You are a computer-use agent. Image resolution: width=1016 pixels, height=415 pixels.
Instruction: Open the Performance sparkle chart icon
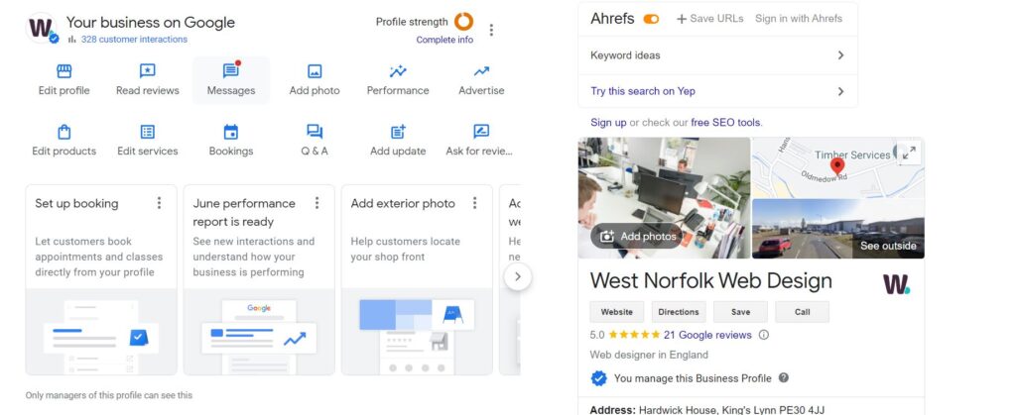click(398, 71)
